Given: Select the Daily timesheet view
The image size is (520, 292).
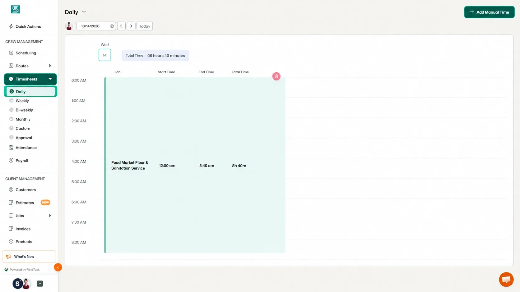Looking at the screenshot, I should coord(30,91).
